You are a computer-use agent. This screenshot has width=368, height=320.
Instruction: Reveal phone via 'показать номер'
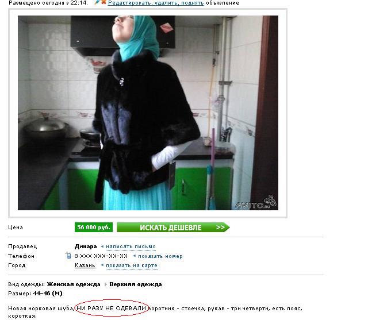pos(160,256)
